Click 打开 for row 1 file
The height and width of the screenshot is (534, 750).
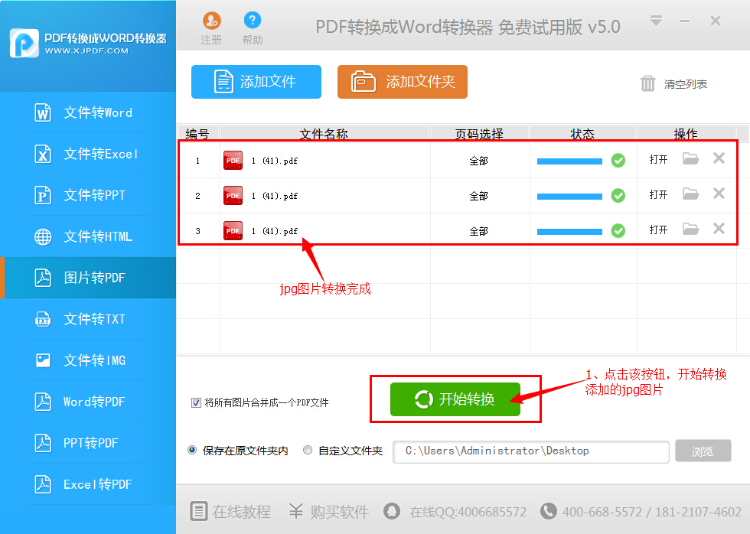[x=658, y=160]
